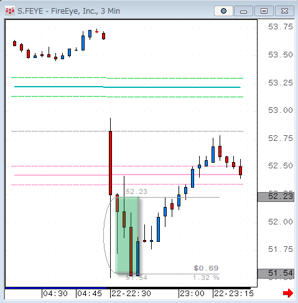Click the highlighted 51.54 price marker on axis
This screenshot has height=303, width=298.
[276, 274]
